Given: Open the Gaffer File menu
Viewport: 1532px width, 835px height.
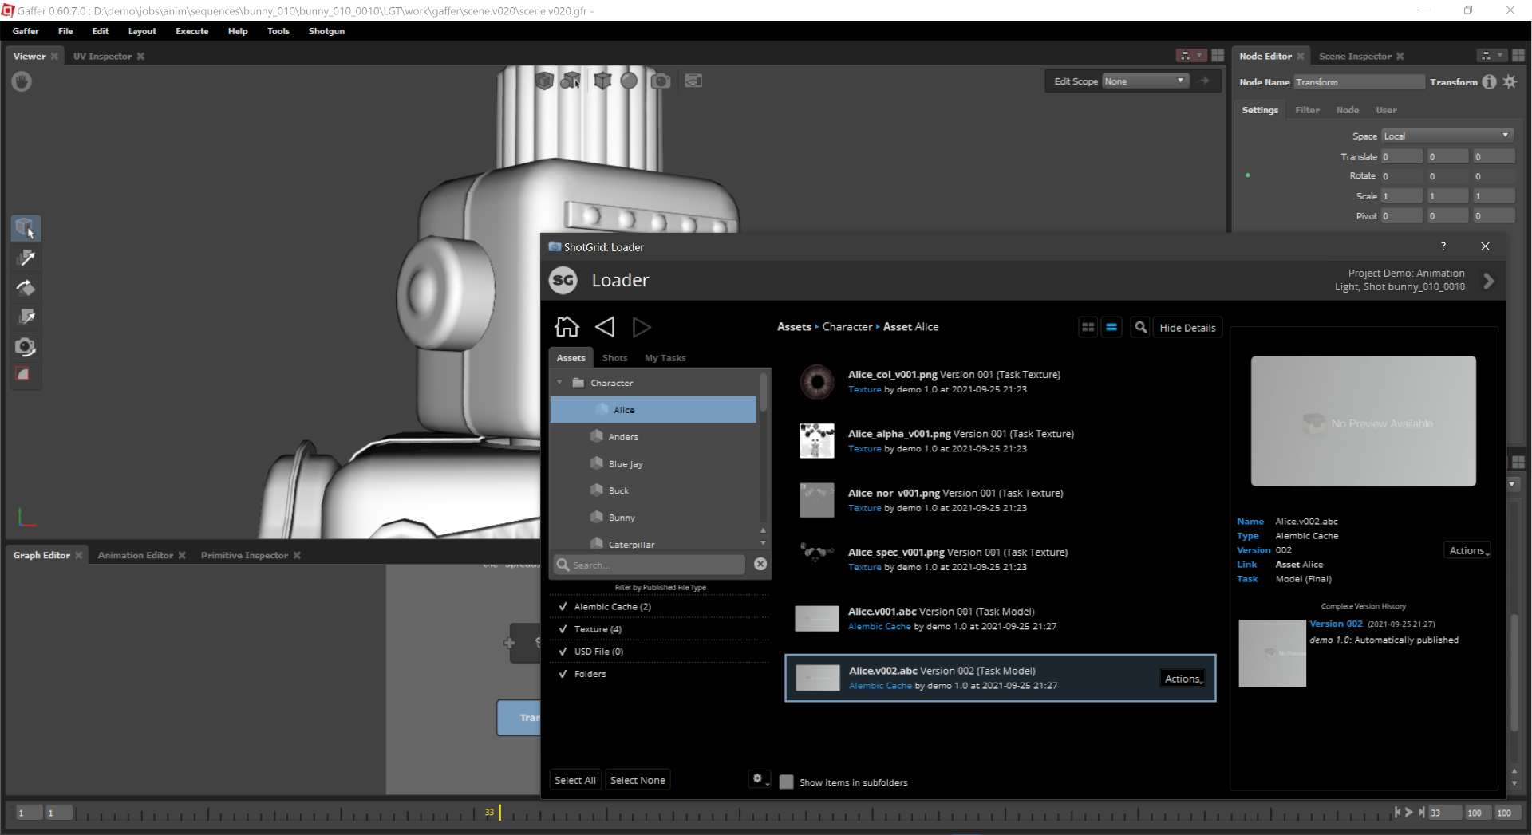Looking at the screenshot, I should coord(65,31).
